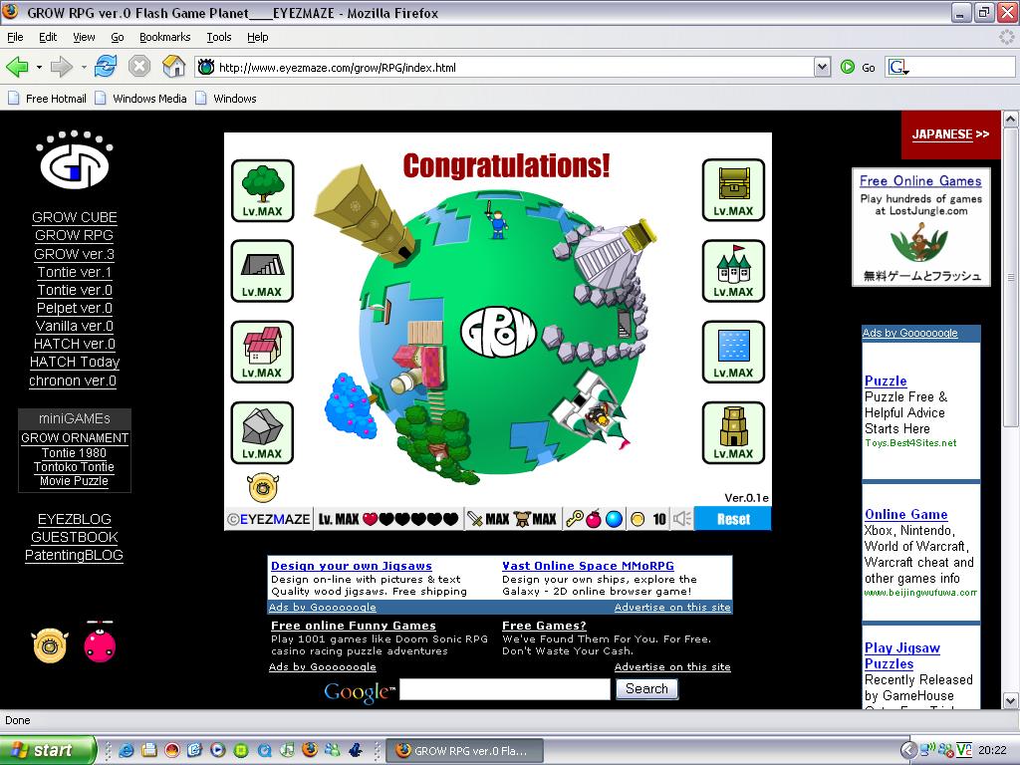Click the yellow creature in the left sidebar
Viewport: 1020px width, 765px height.
[50, 645]
